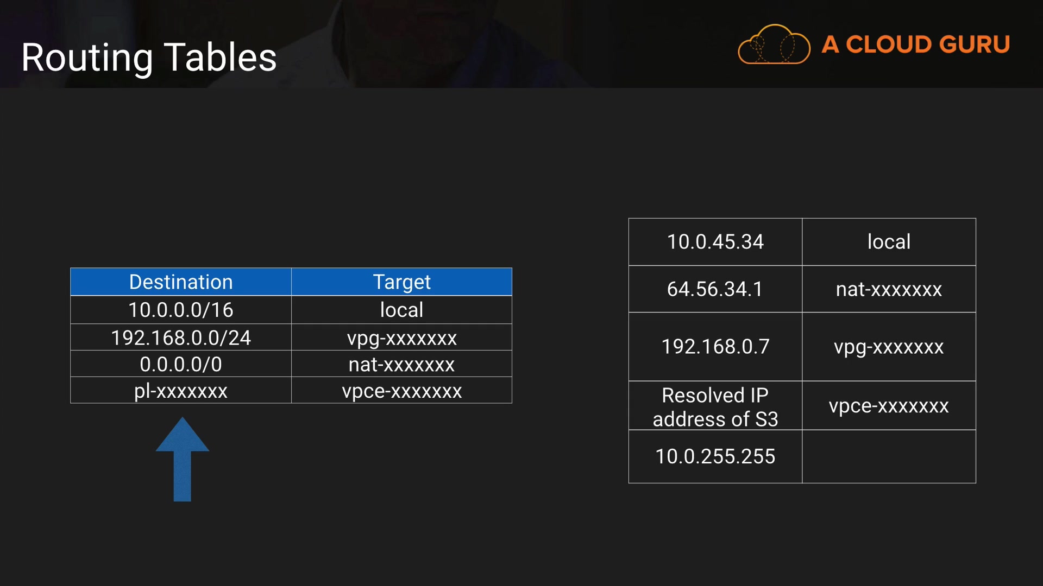Click the vpce-xxxxxxx target in routing table
Image resolution: width=1043 pixels, height=586 pixels.
(x=401, y=391)
